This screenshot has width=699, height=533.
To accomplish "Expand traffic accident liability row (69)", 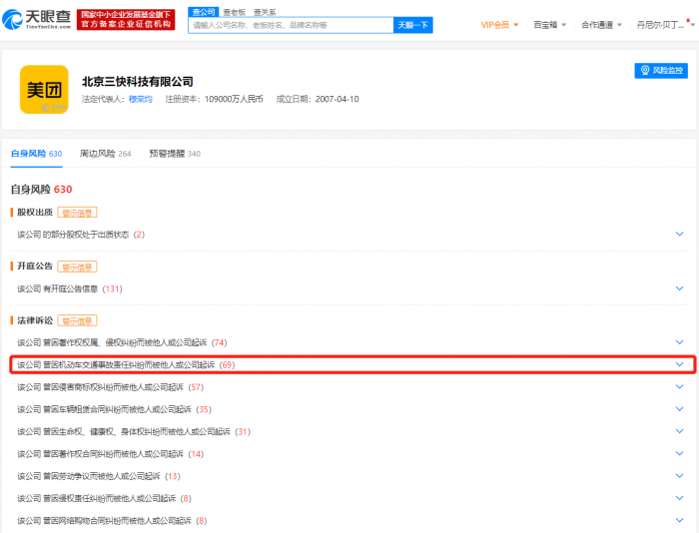I will tap(679, 364).
